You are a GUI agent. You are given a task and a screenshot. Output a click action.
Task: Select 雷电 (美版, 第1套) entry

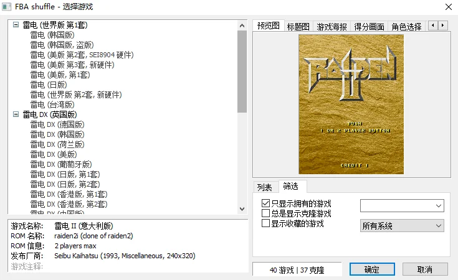[60, 75]
